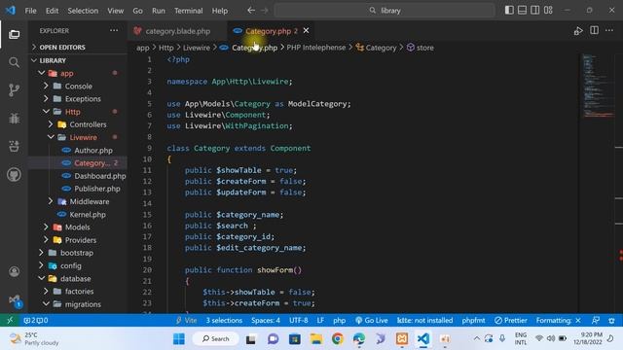Open the File menu
The image size is (623, 350).
(x=30, y=11)
